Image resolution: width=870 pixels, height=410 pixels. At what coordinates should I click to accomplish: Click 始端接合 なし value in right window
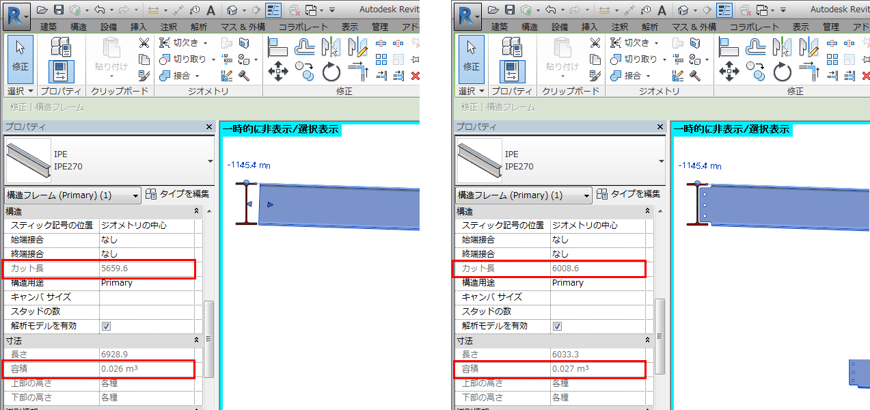597,240
